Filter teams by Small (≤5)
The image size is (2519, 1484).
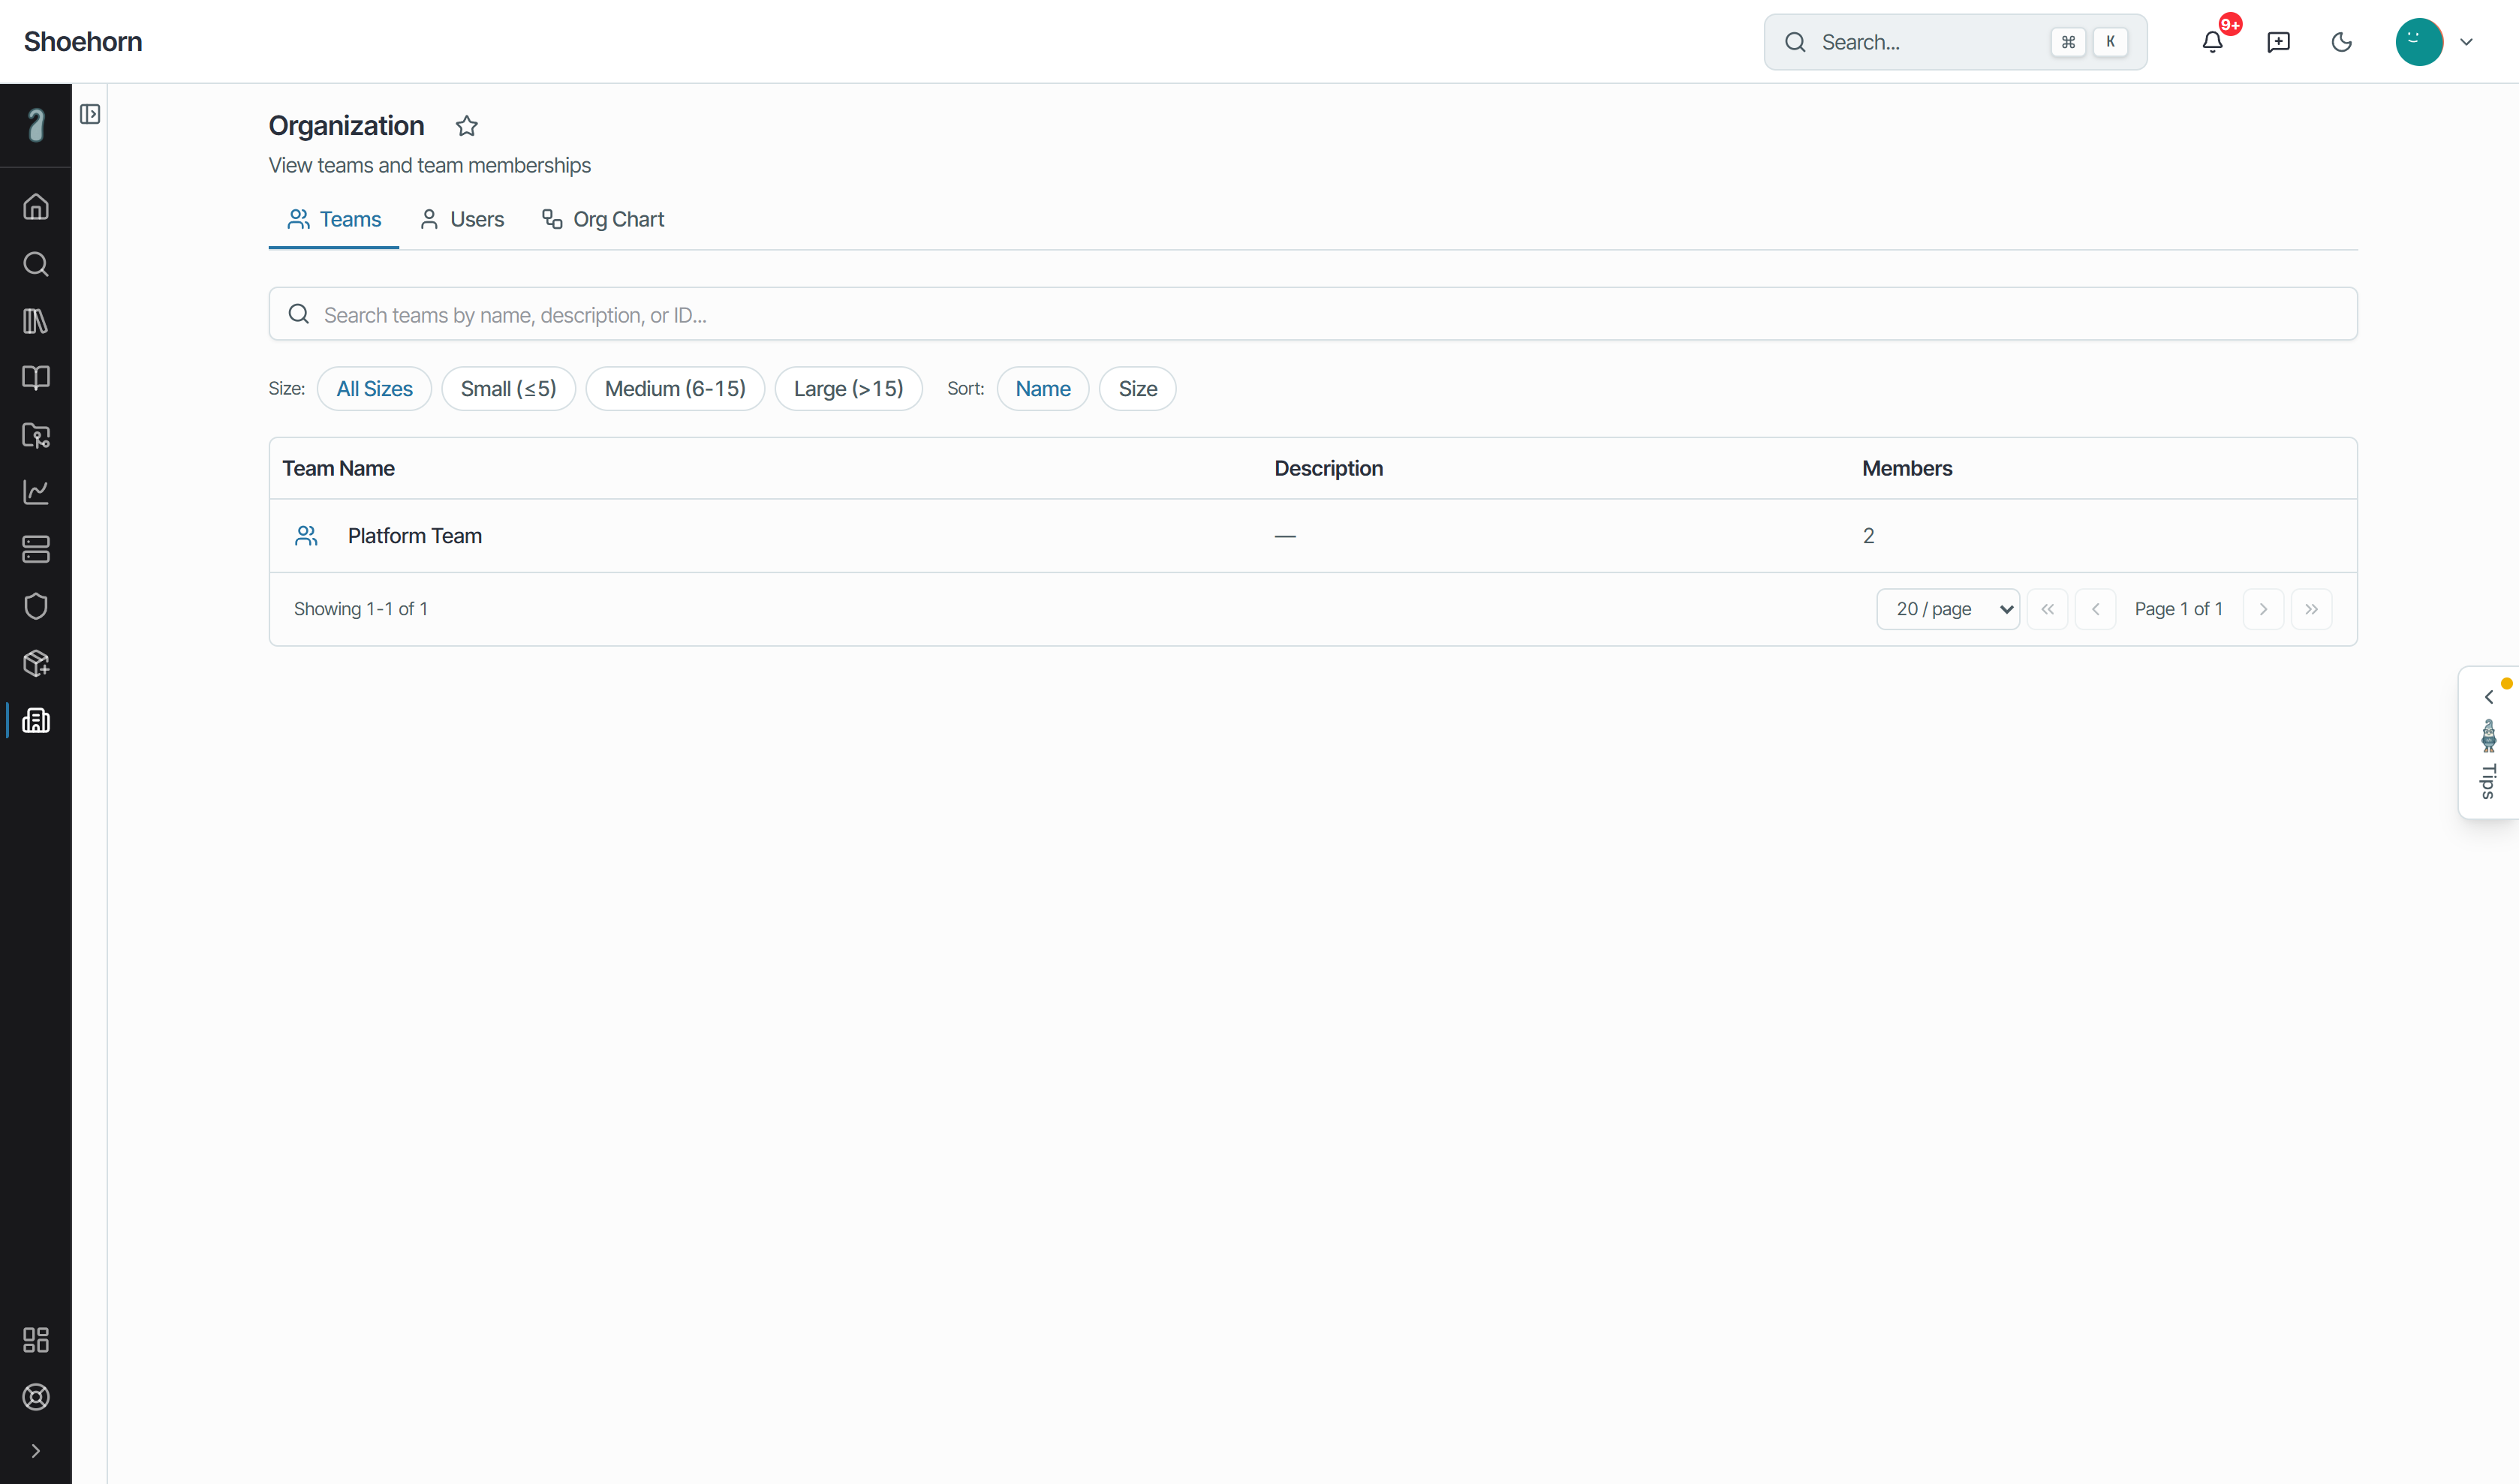(x=508, y=388)
